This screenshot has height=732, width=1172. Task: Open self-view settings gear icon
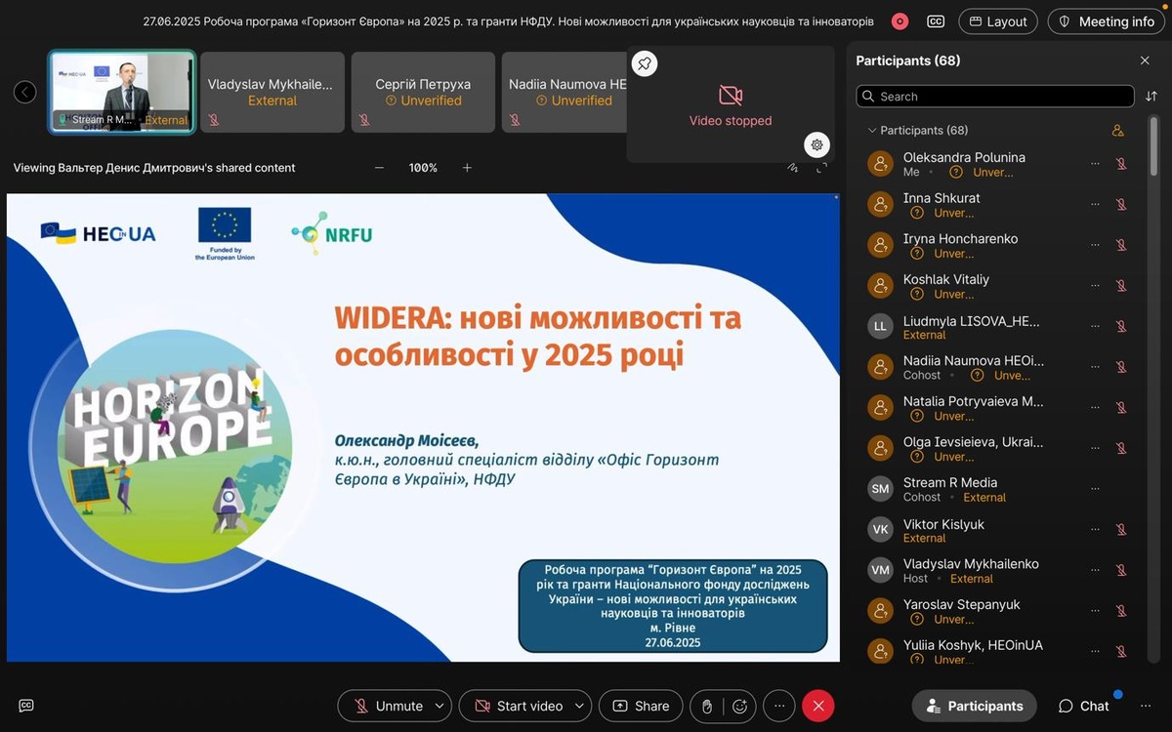pos(817,144)
